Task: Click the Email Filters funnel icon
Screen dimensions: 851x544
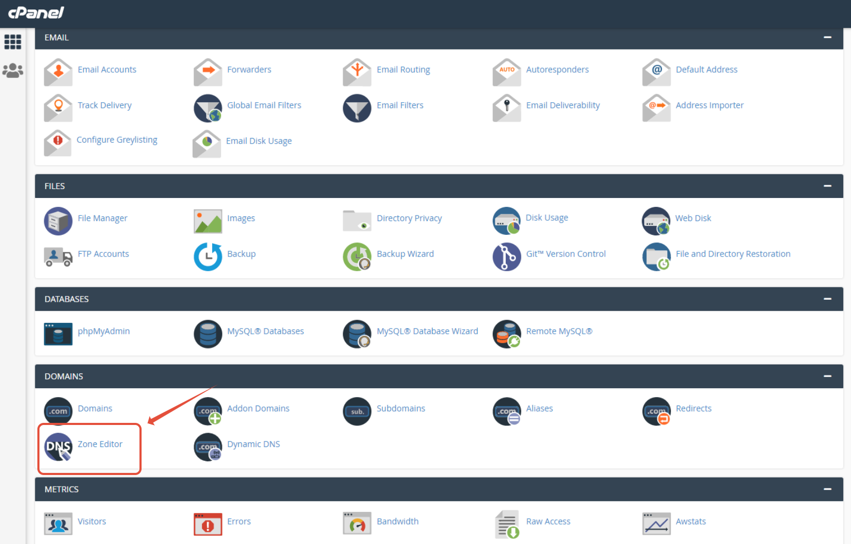Action: click(x=357, y=107)
